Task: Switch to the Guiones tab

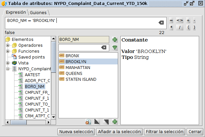Action: [x=38, y=13]
